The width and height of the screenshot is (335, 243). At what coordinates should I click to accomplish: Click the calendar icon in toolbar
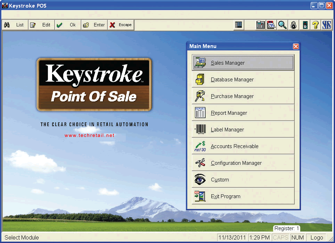[271, 25]
